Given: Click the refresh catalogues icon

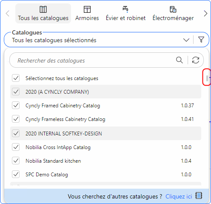Looking at the screenshot, I should (x=196, y=60).
